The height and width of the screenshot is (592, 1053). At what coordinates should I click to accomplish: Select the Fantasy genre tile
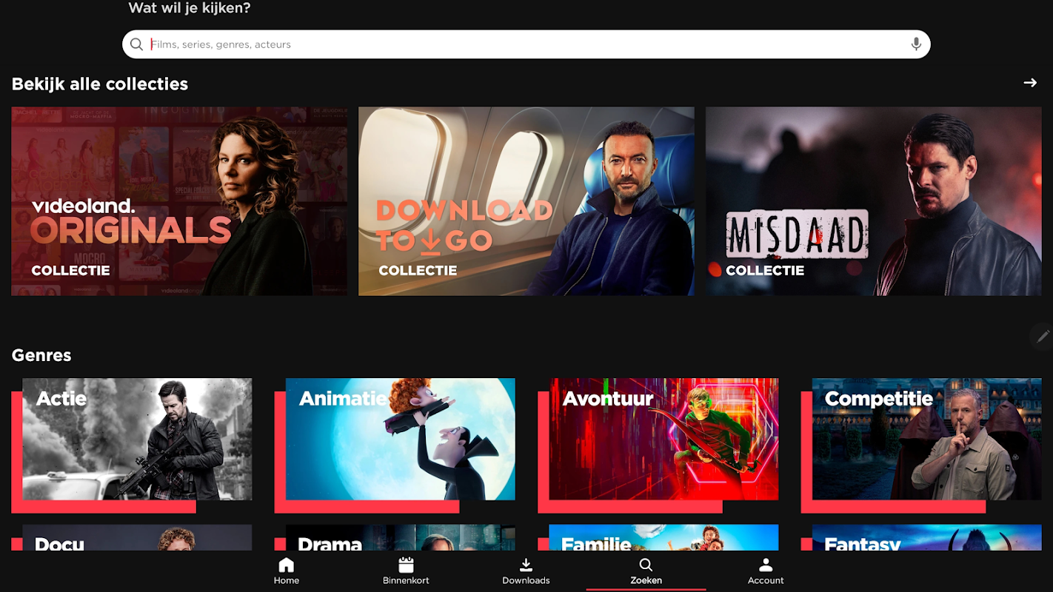pyautogui.click(x=921, y=537)
